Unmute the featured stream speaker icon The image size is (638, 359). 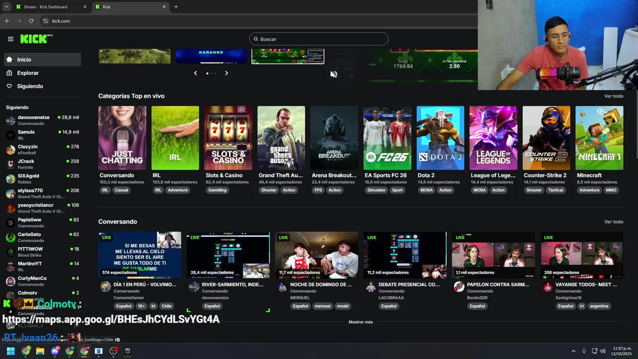click(x=333, y=74)
